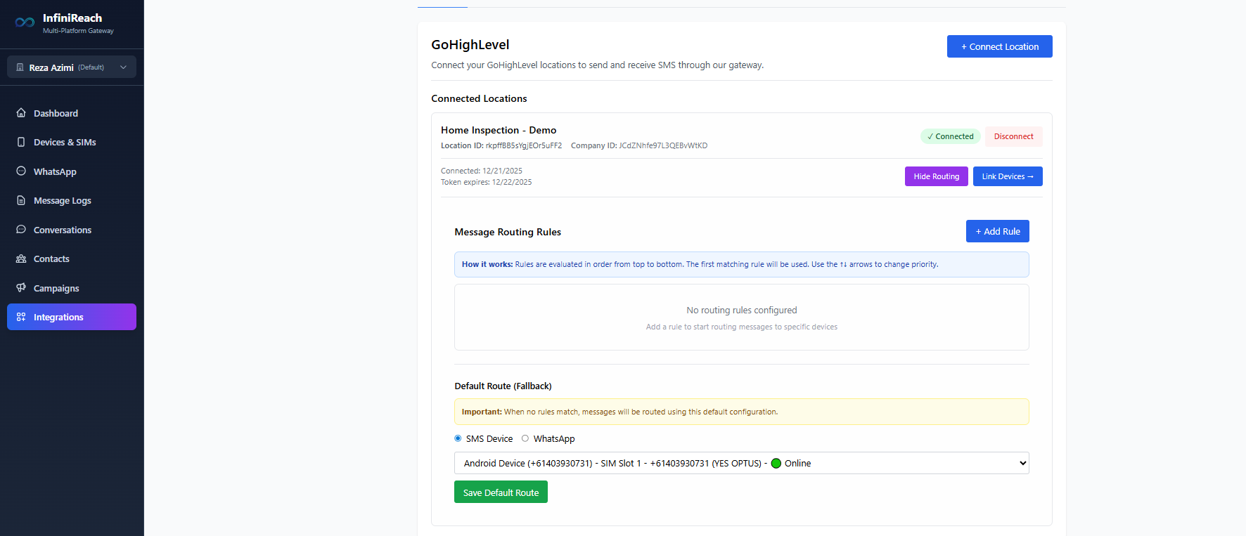Click the Conversations chat bubble icon

click(21, 230)
